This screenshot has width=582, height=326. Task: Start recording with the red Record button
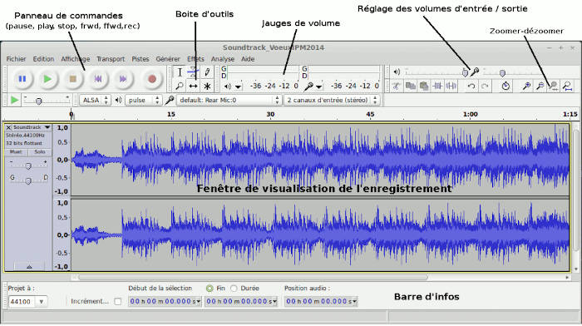point(152,79)
